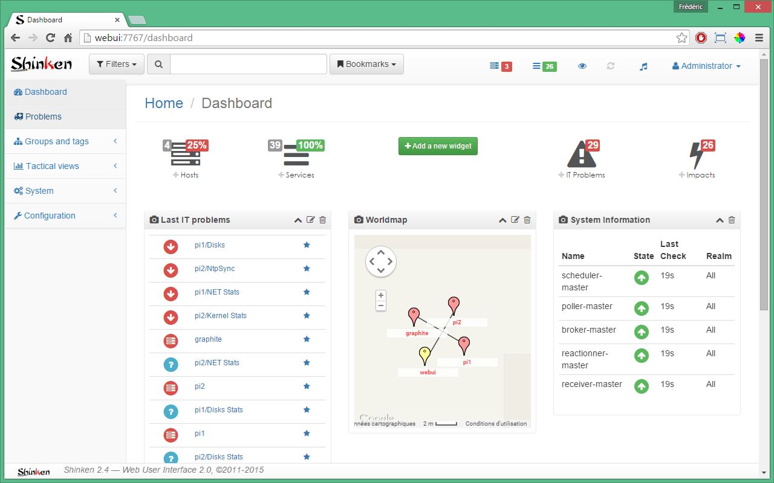
Task: Open the pi2/NtpSync problem link
Action: (215, 269)
